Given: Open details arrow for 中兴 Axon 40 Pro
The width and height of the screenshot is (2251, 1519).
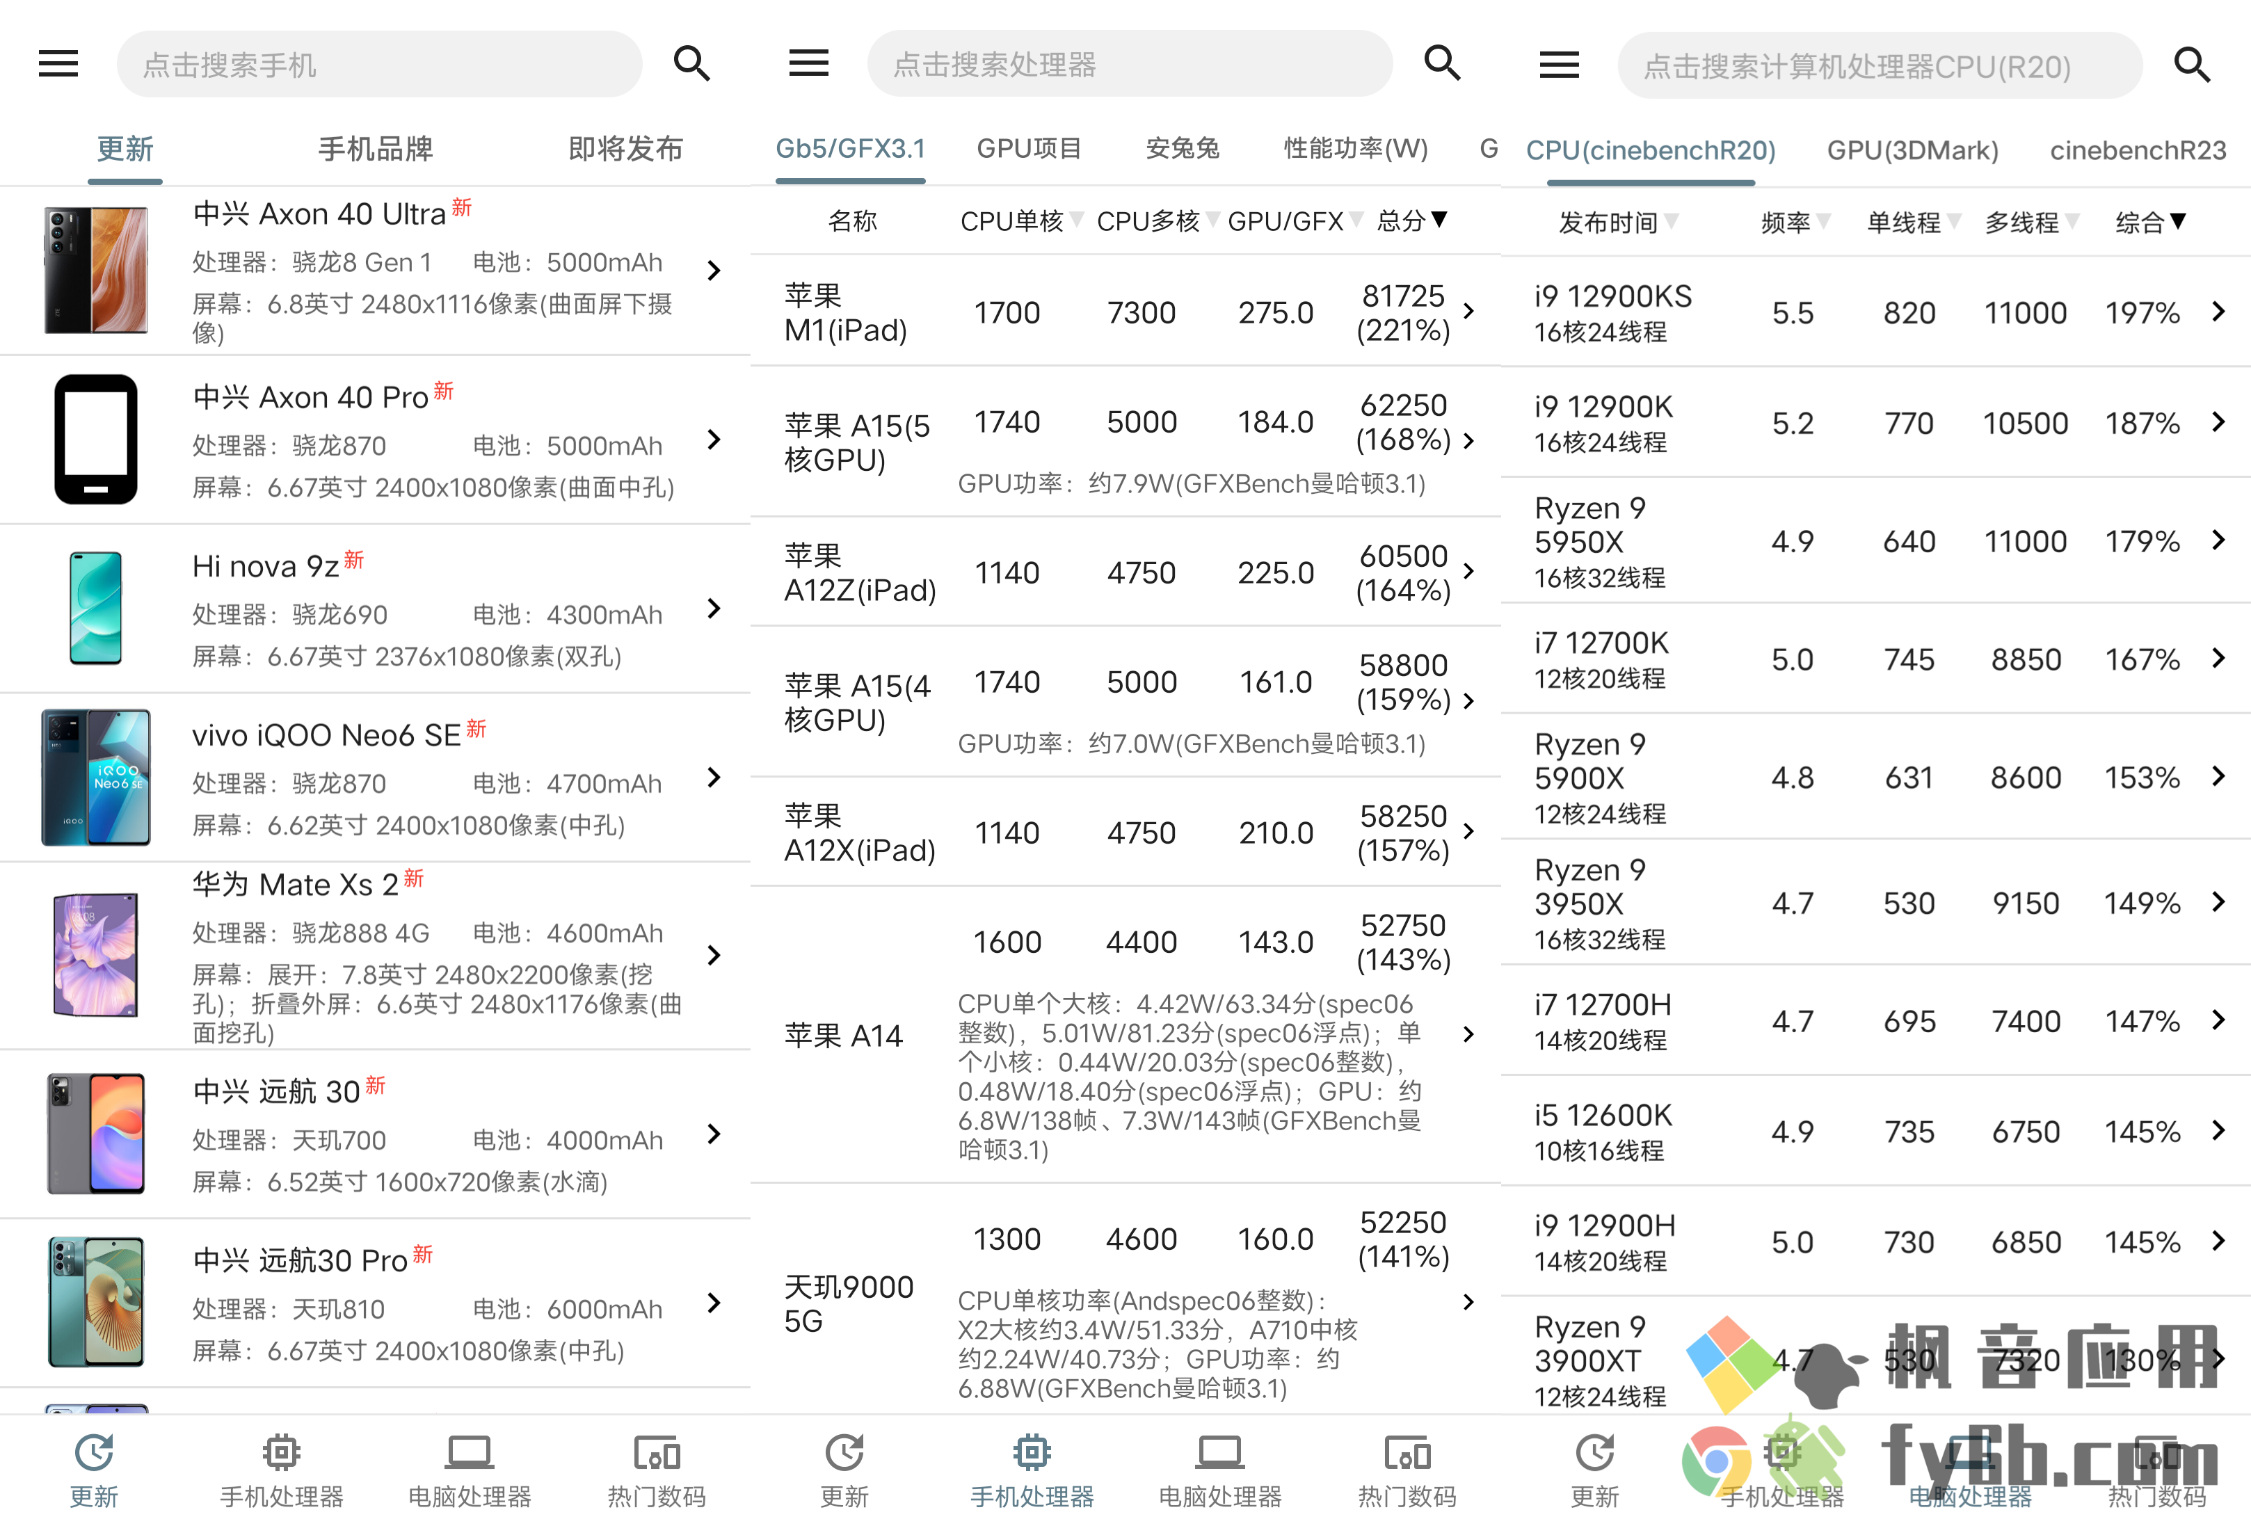Looking at the screenshot, I should 714,440.
